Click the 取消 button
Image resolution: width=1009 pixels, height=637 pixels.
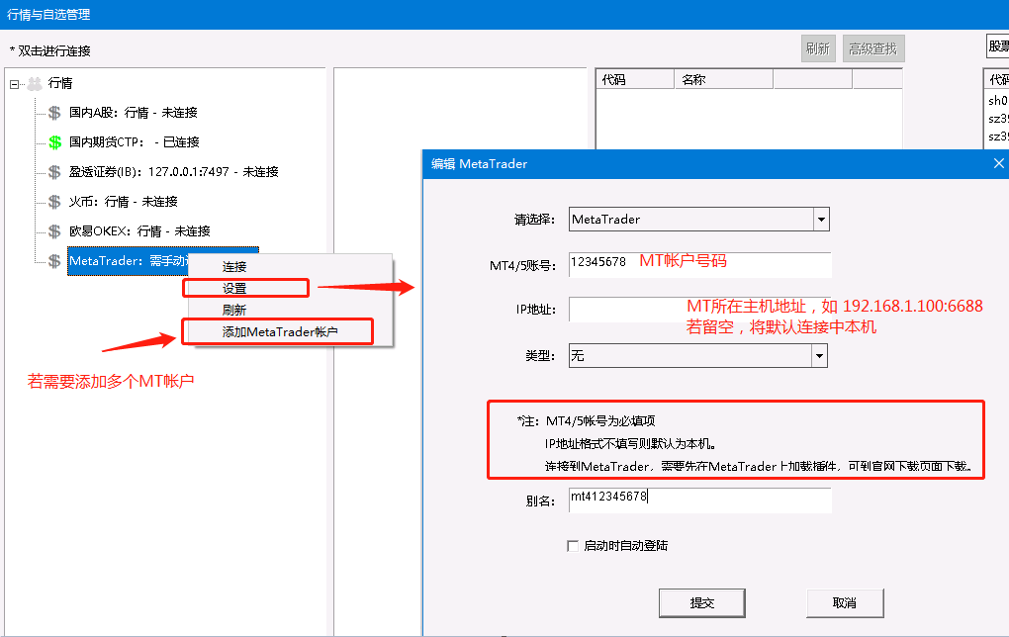pyautogui.click(x=845, y=603)
